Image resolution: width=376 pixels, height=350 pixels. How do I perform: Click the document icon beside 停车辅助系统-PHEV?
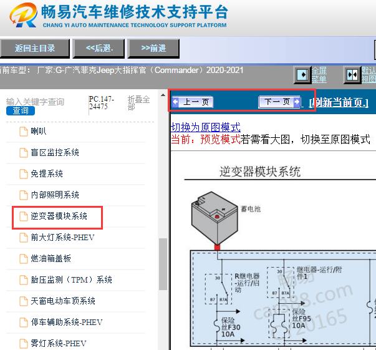pos(24,322)
